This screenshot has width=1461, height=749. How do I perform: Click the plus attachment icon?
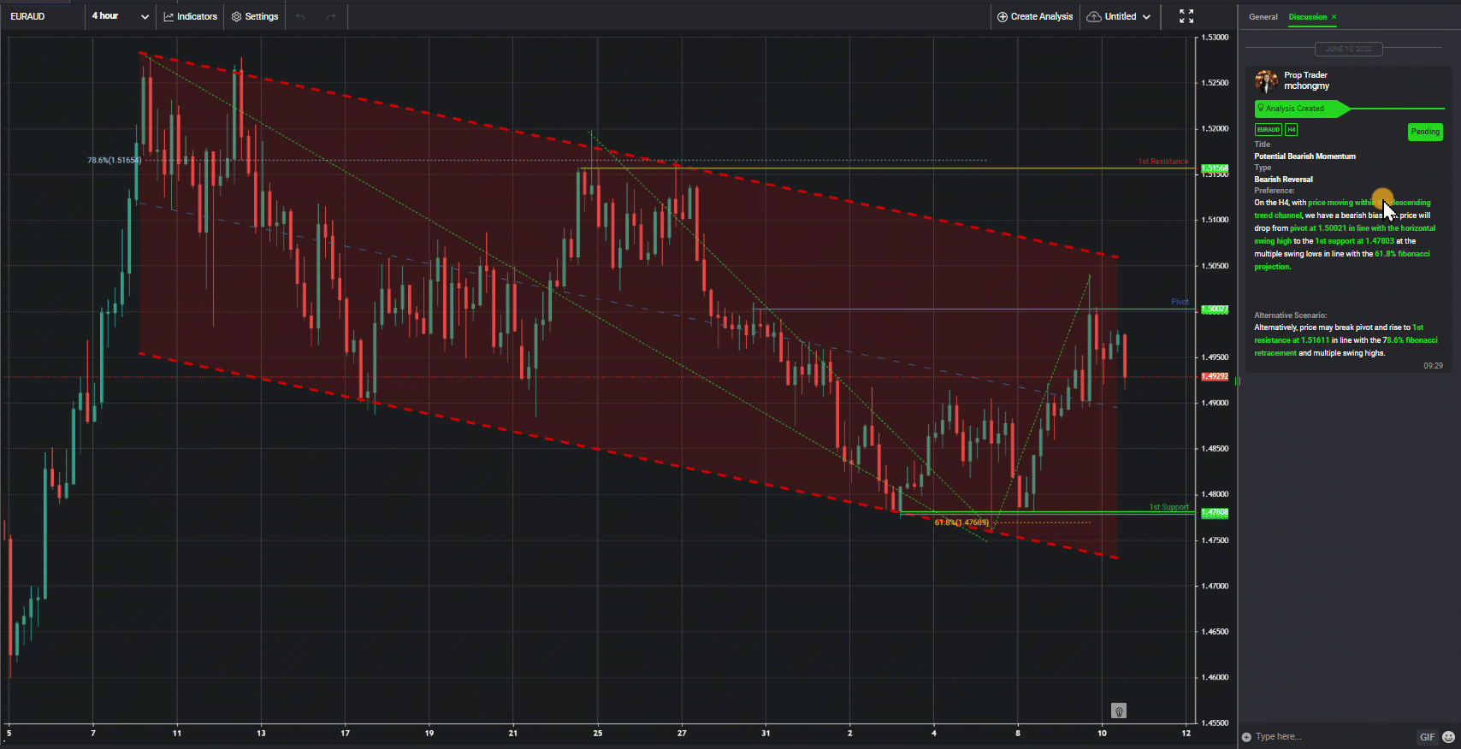(1246, 737)
